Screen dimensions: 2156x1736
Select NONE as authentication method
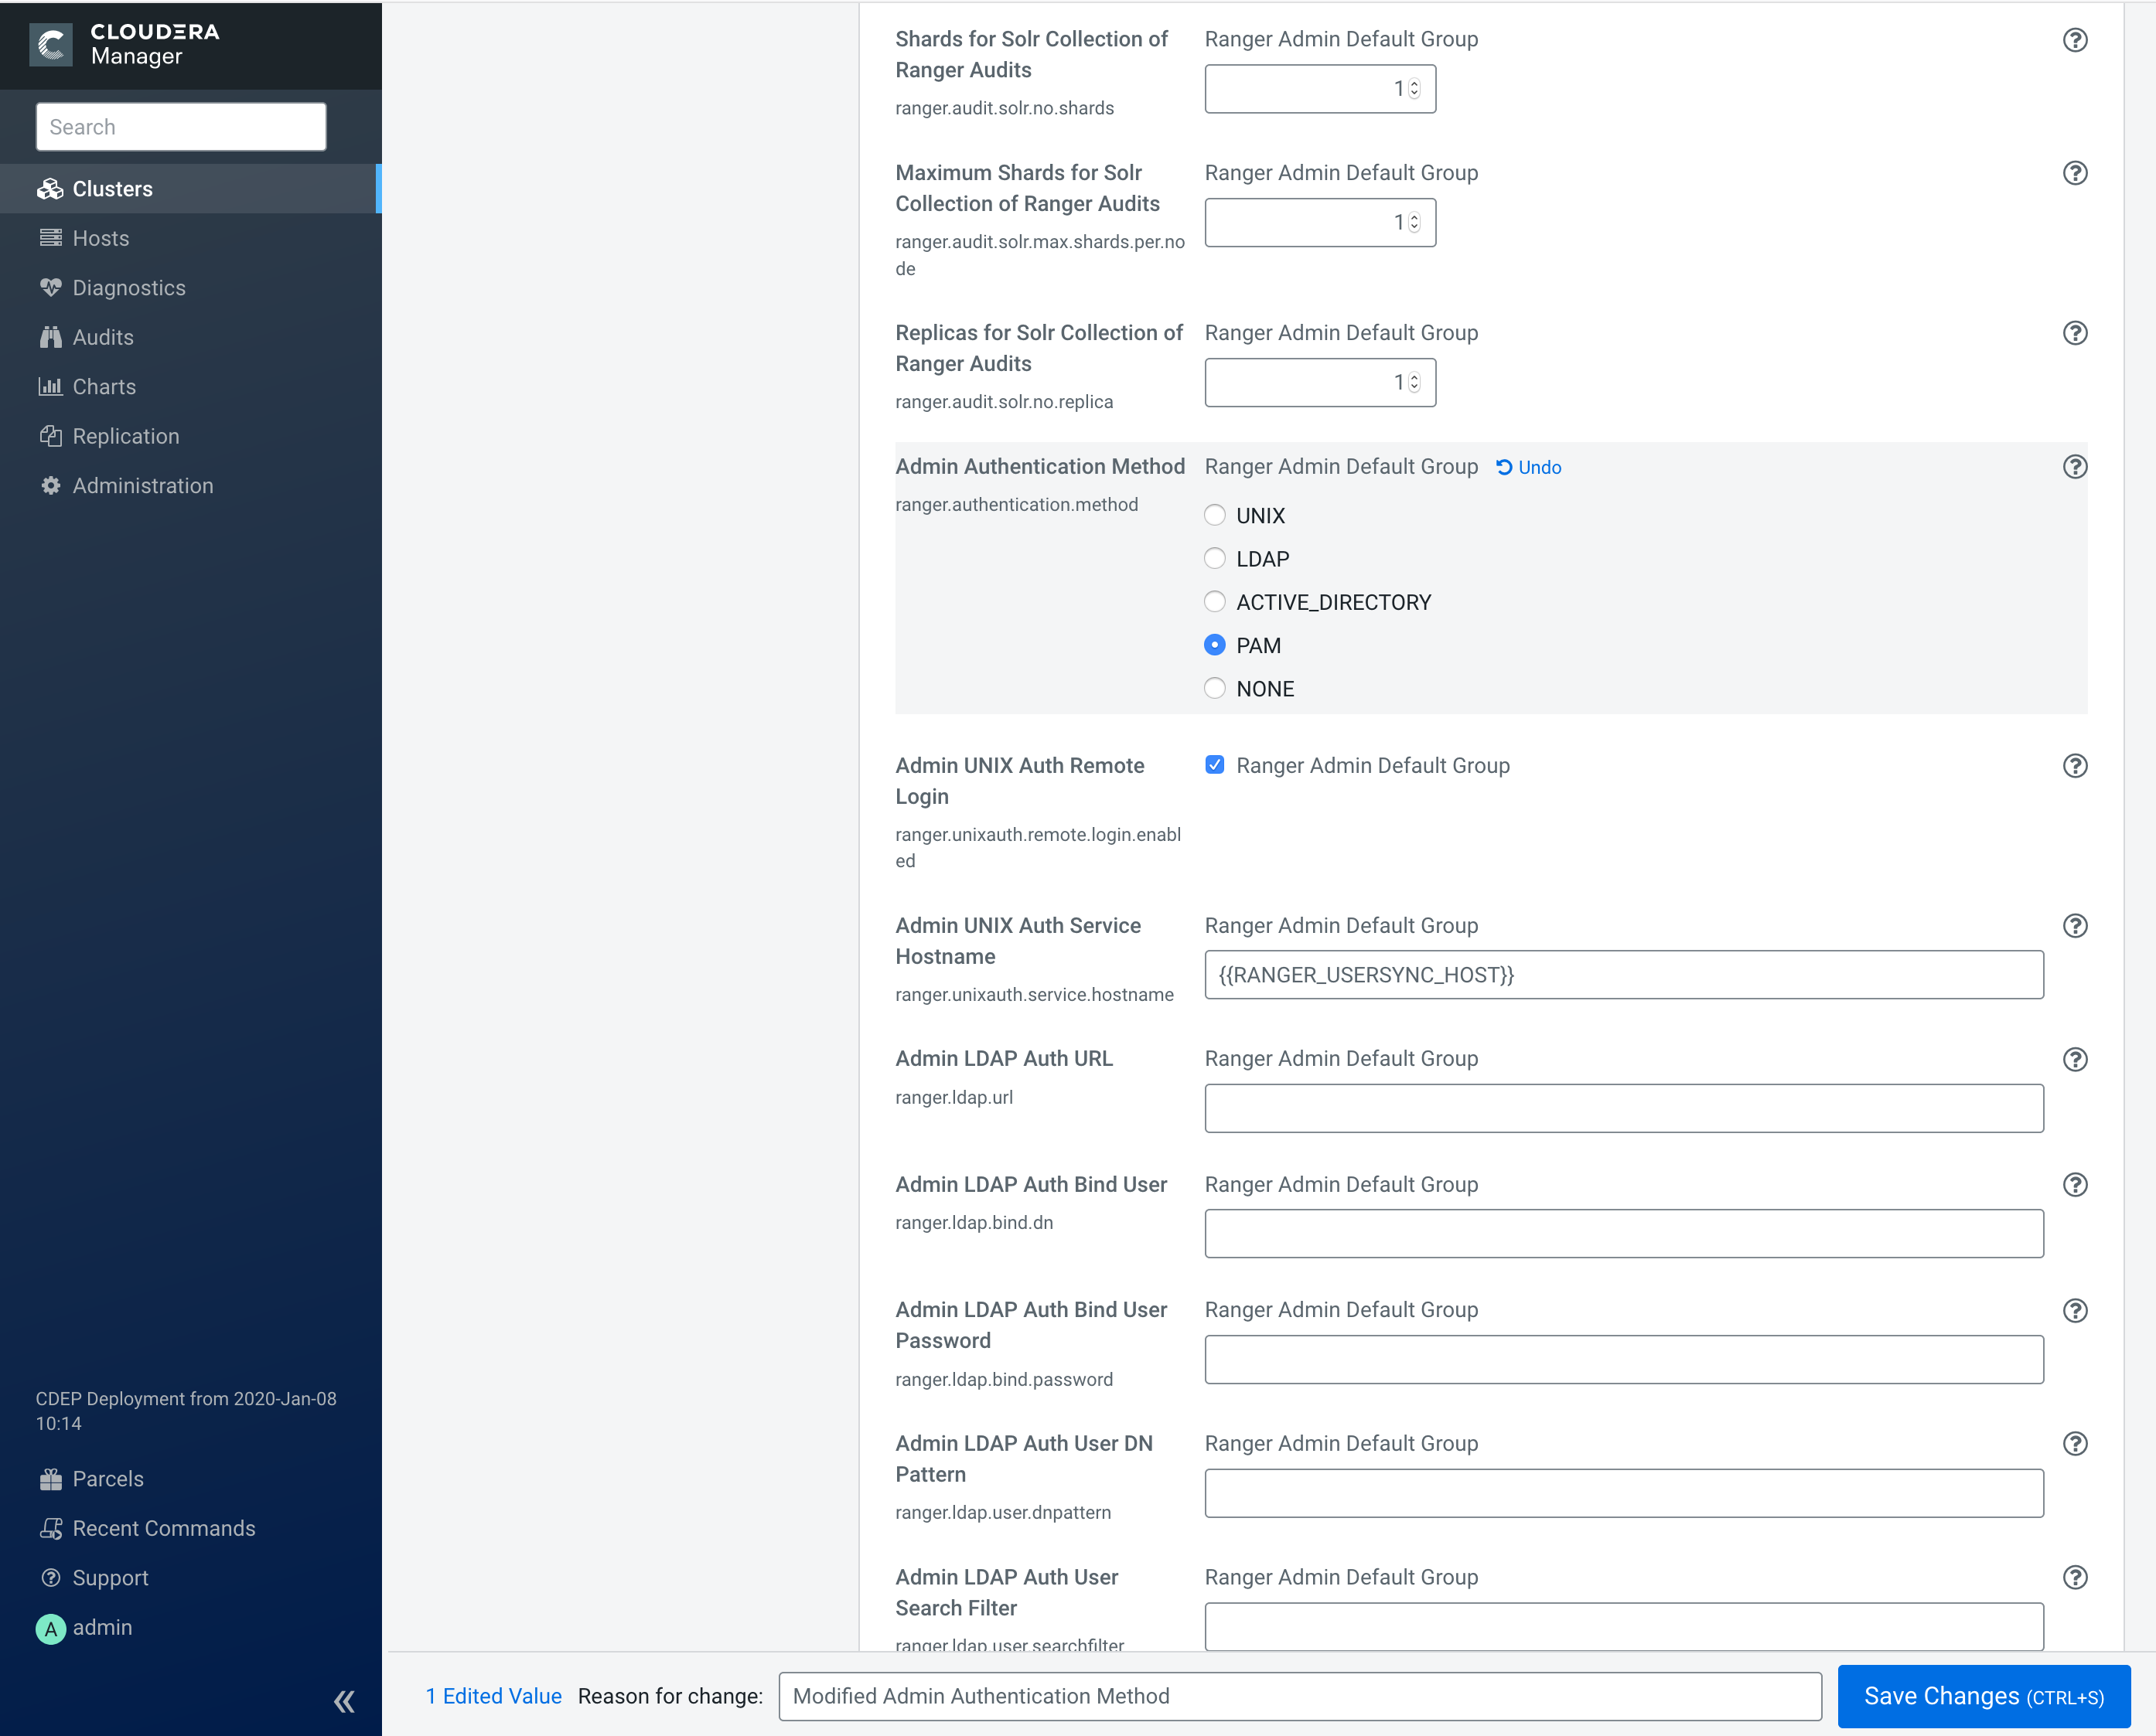click(1215, 688)
